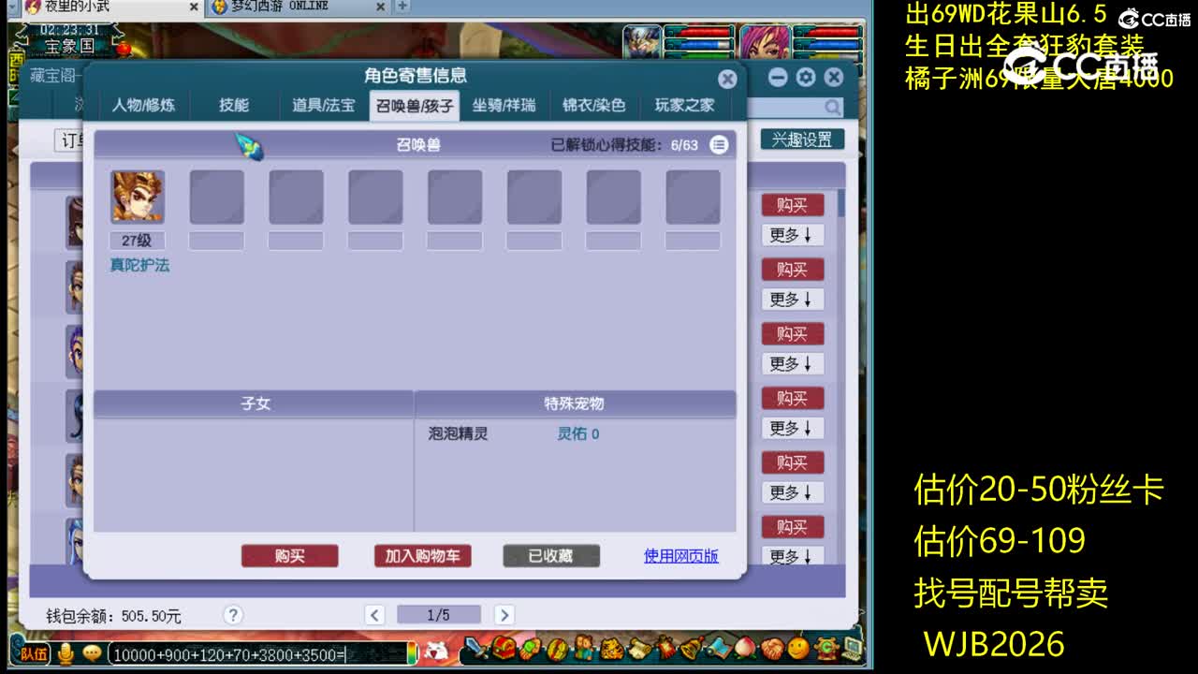Click the 1/5 page number field
The height and width of the screenshot is (674, 1198).
tap(439, 615)
